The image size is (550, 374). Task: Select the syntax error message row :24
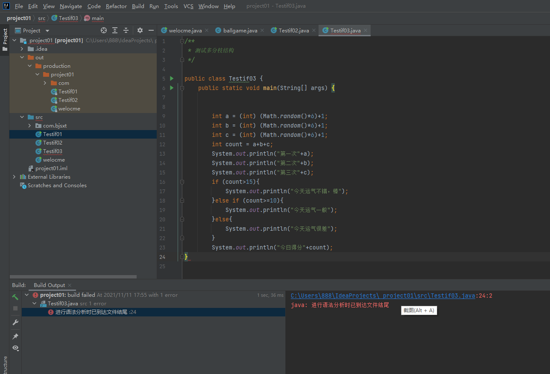pos(153,312)
